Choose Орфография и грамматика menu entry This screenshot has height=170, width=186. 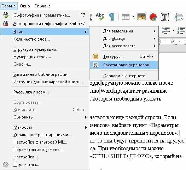(x=45, y=15)
